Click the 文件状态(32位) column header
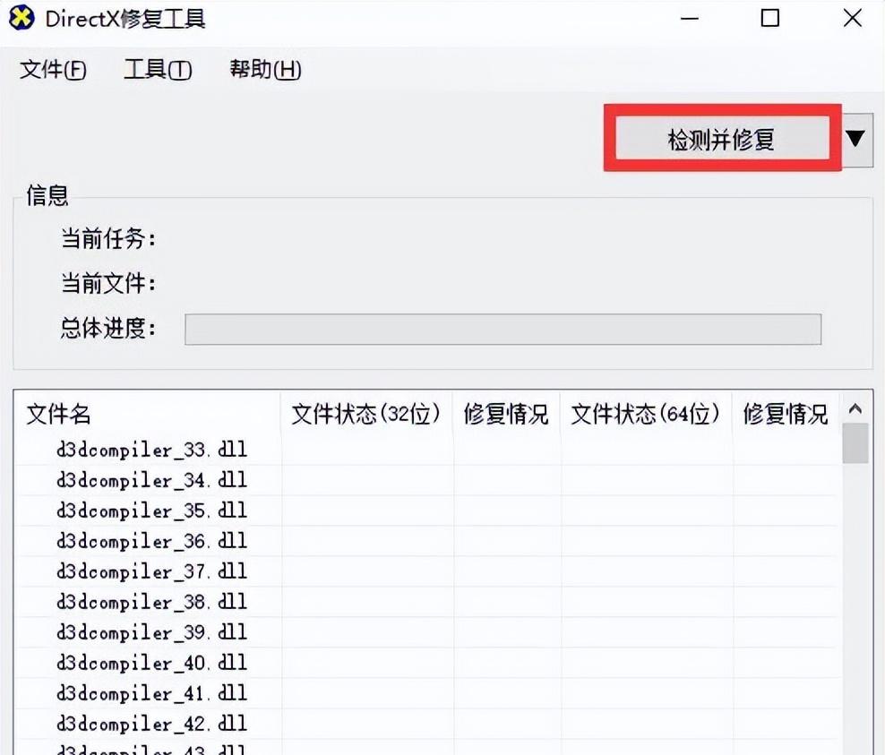 coord(365,414)
